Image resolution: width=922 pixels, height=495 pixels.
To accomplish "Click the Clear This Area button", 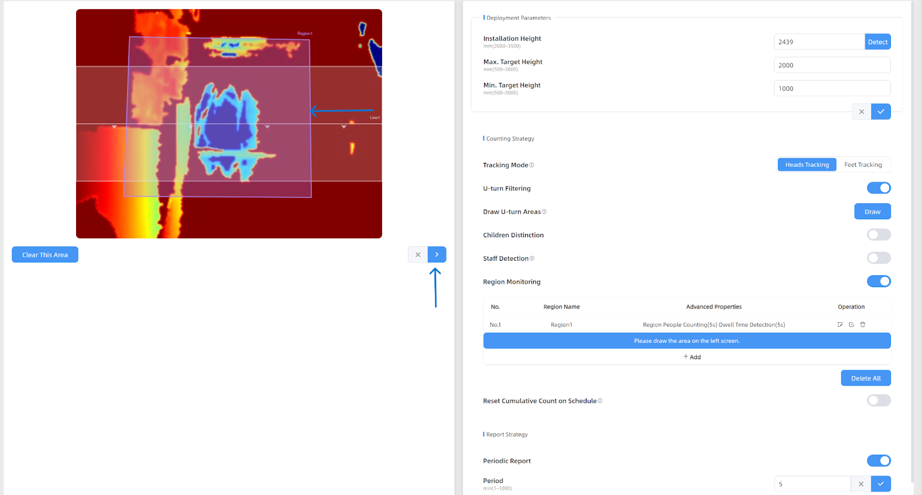I will tap(45, 254).
